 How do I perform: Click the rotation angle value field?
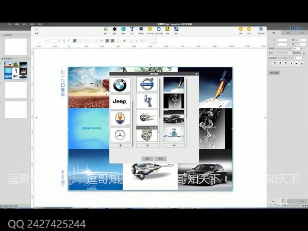click(x=298, y=58)
